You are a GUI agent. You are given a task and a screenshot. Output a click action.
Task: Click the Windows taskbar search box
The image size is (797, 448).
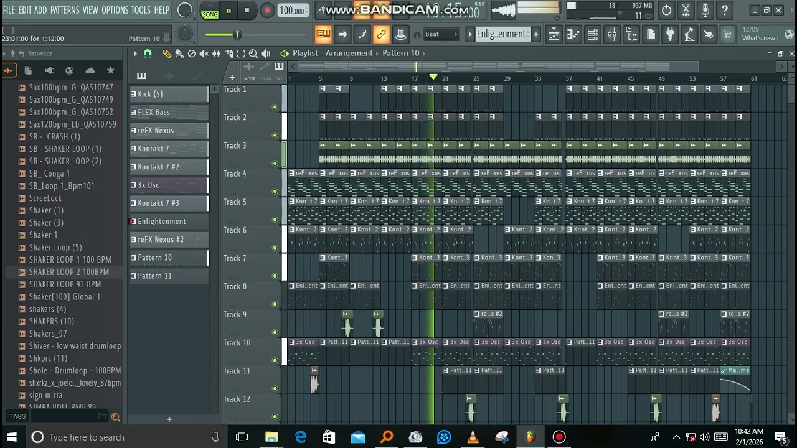click(x=125, y=437)
